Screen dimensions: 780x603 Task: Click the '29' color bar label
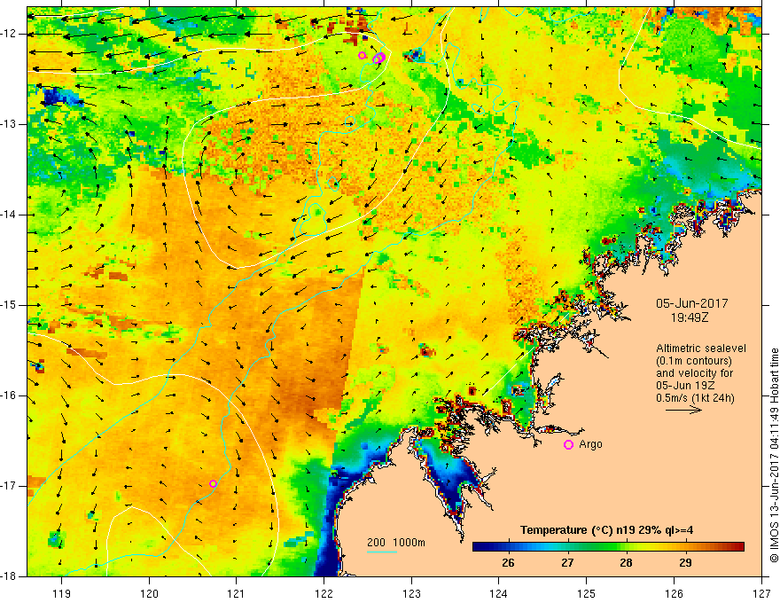[x=685, y=562]
